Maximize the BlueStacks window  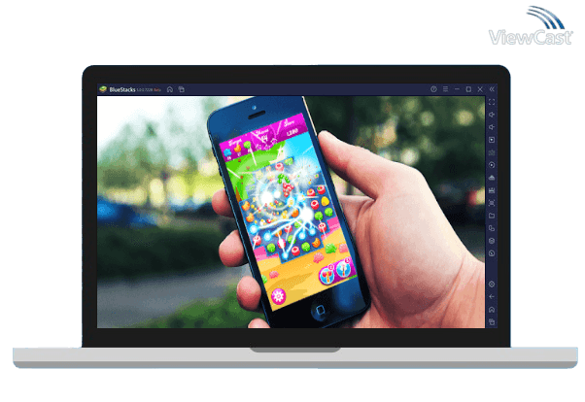click(x=467, y=89)
